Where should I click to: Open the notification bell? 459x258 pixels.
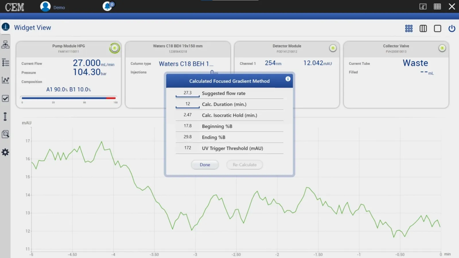(108, 6)
